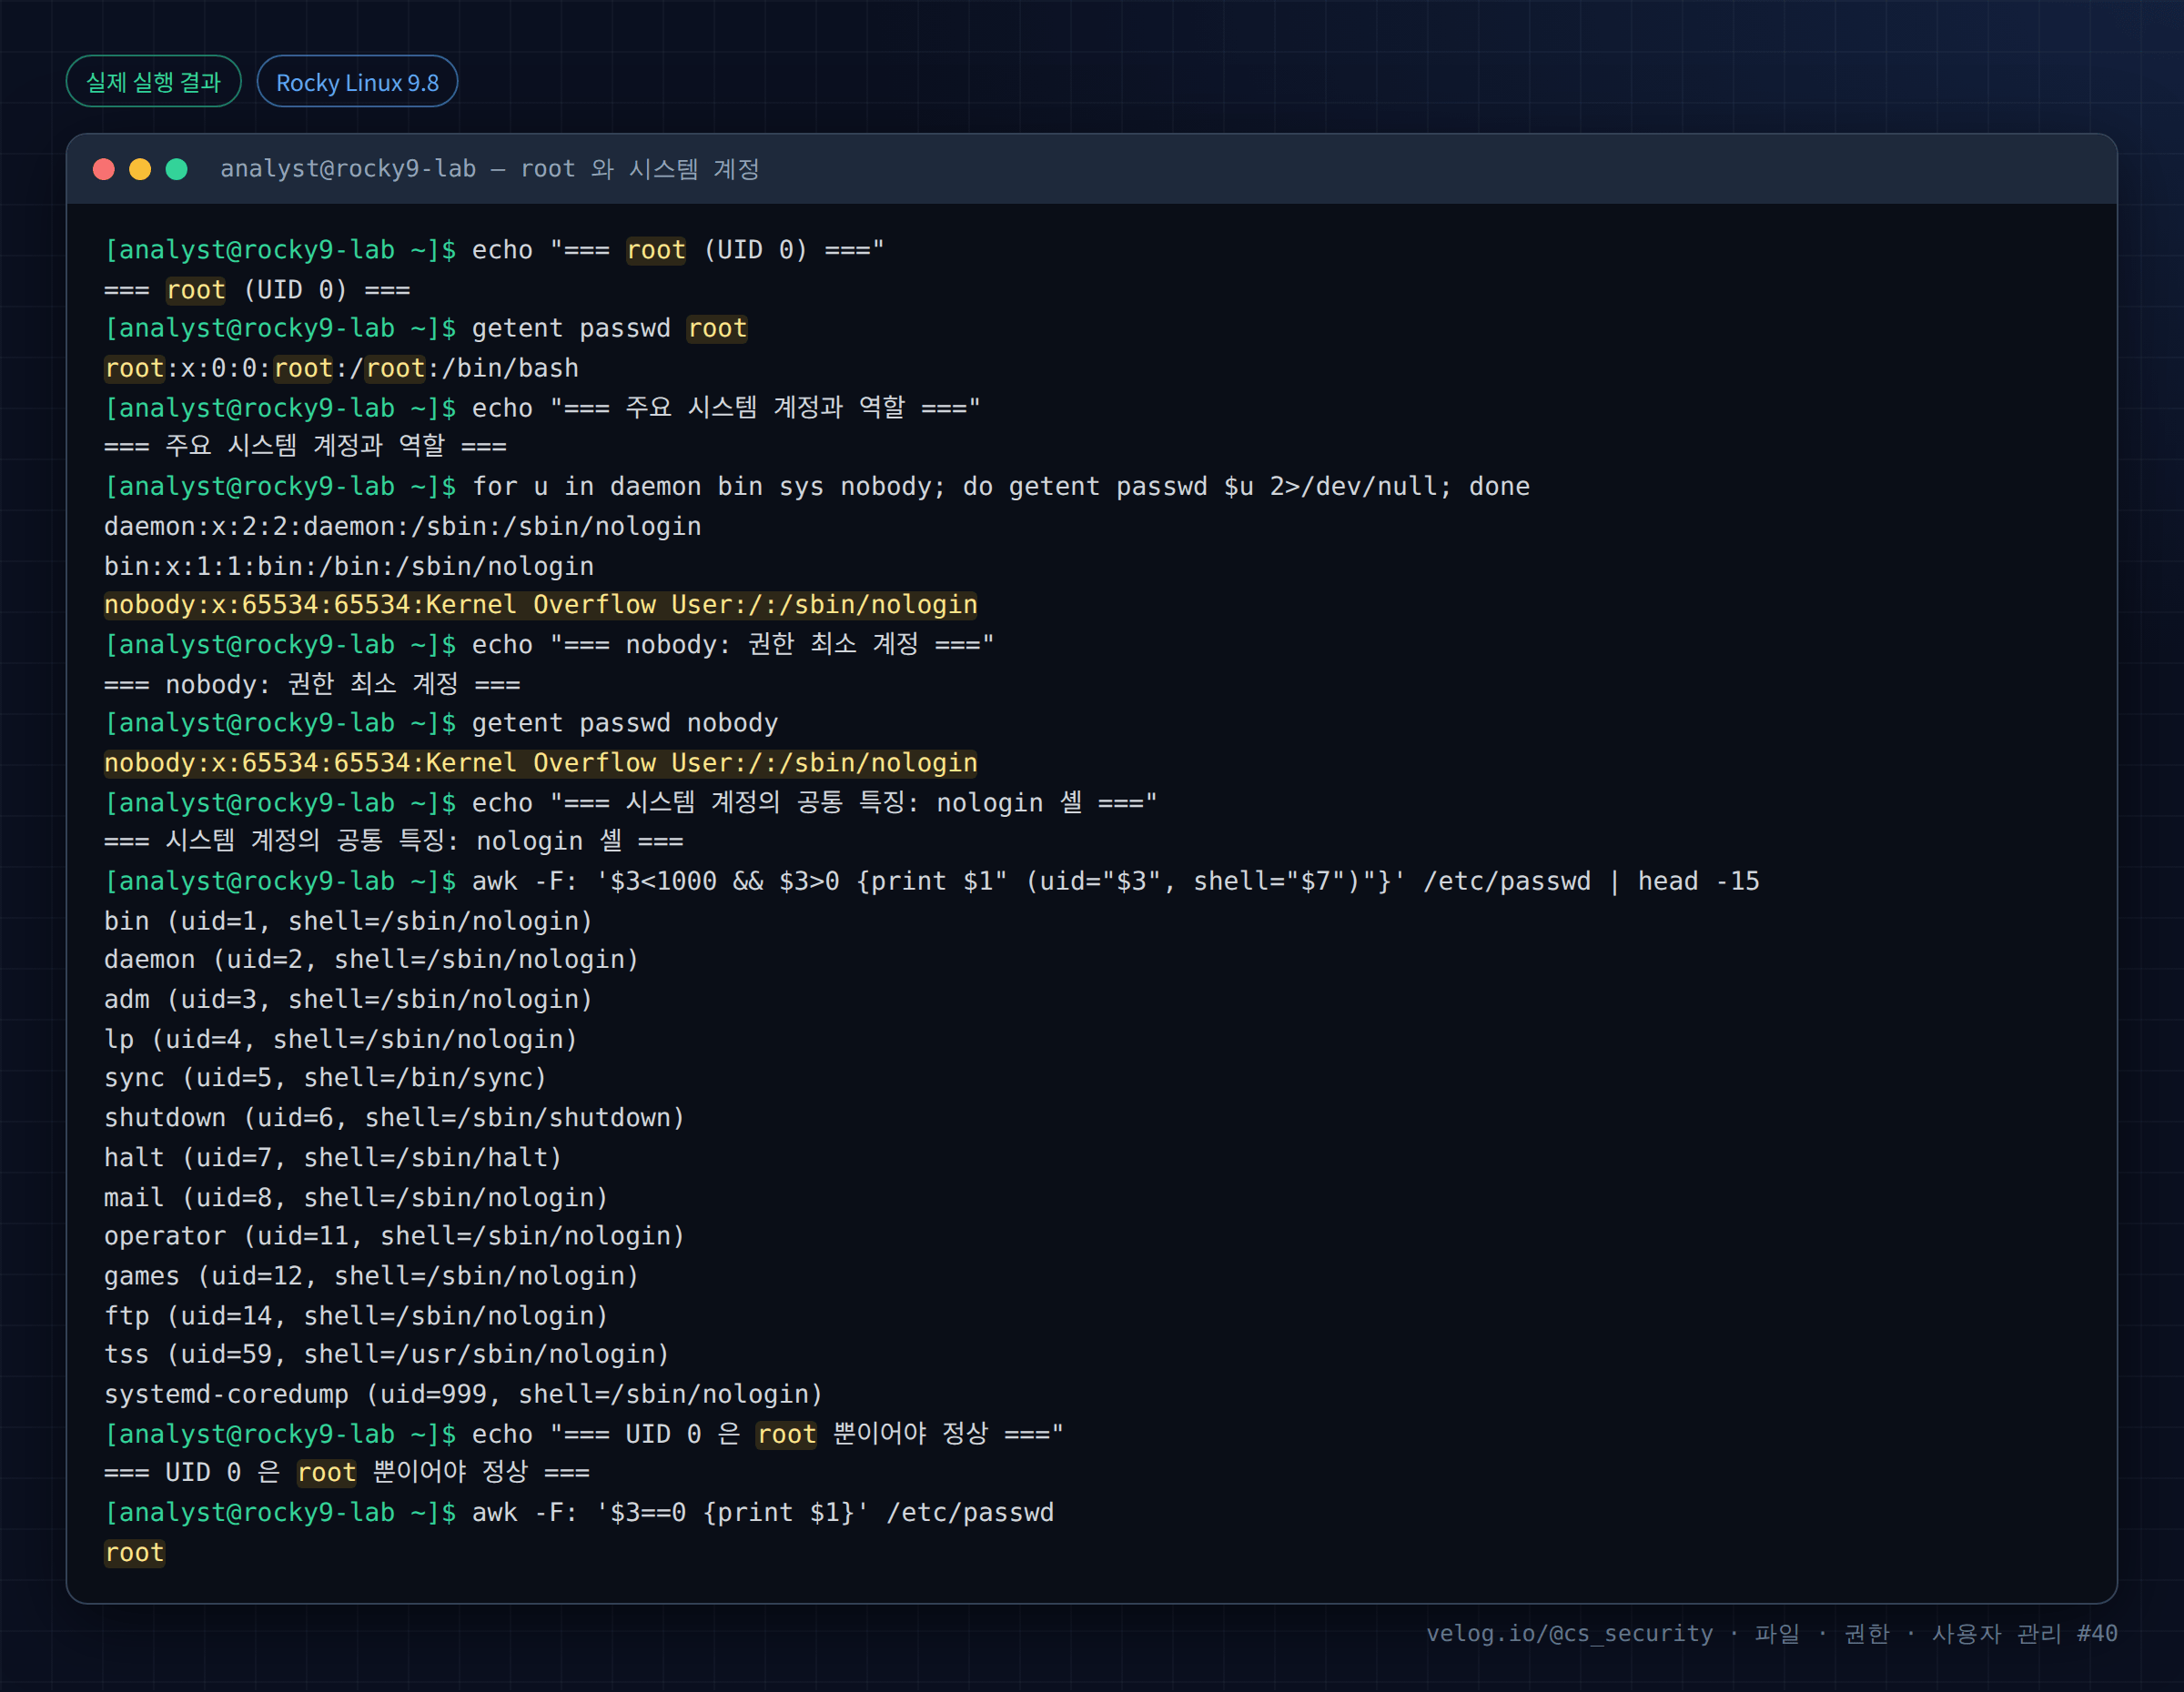Click the output '=== 시스템 계정의 공통 특징: nologin 셸 ==='

coord(394,841)
